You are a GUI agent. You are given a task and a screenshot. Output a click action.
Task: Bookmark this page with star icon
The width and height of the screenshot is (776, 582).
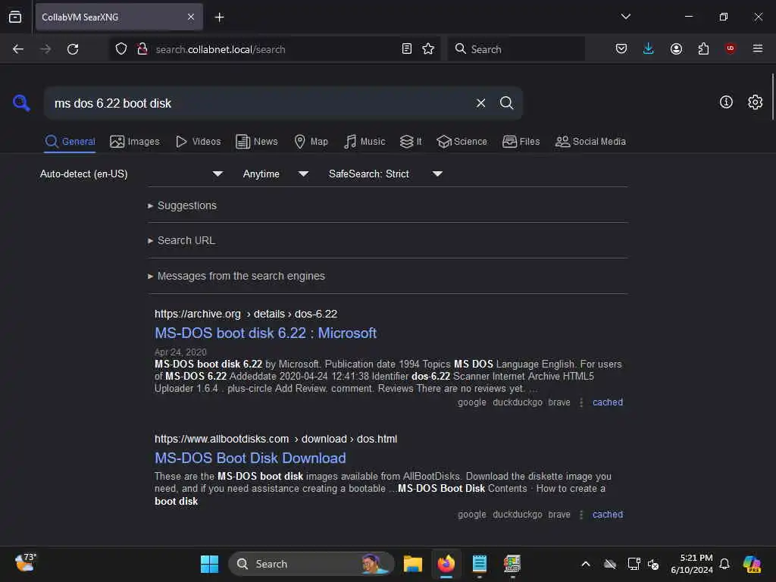pyautogui.click(x=428, y=49)
